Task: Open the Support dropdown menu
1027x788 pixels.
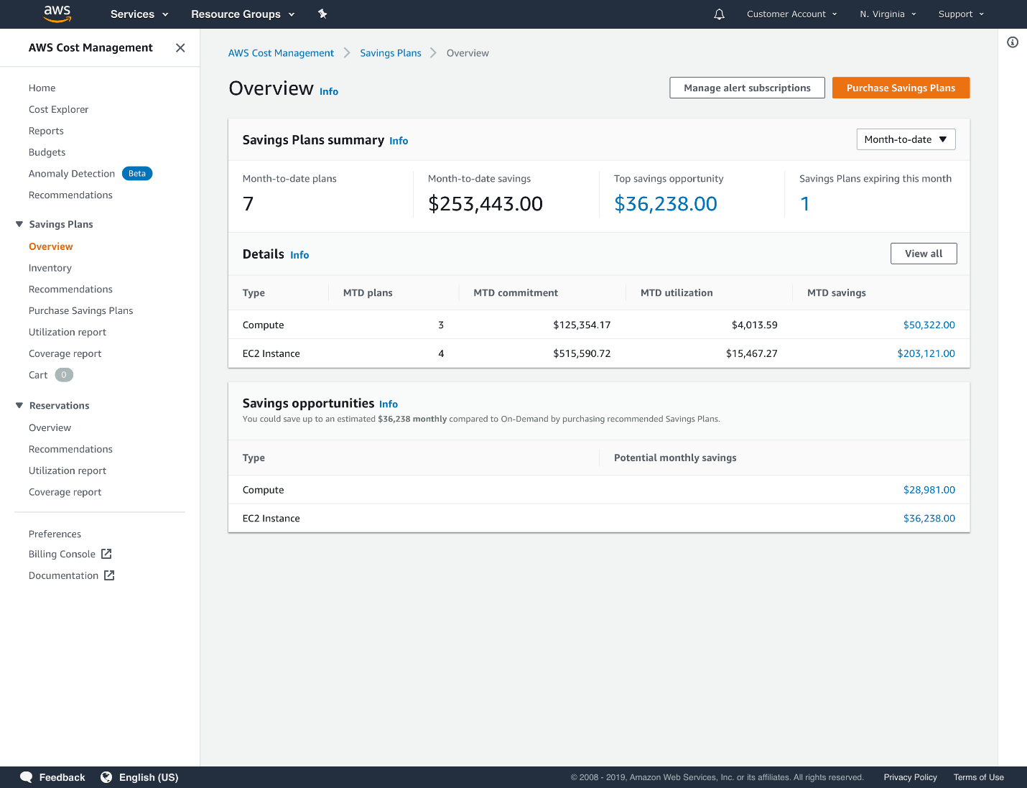Action: pos(962,14)
